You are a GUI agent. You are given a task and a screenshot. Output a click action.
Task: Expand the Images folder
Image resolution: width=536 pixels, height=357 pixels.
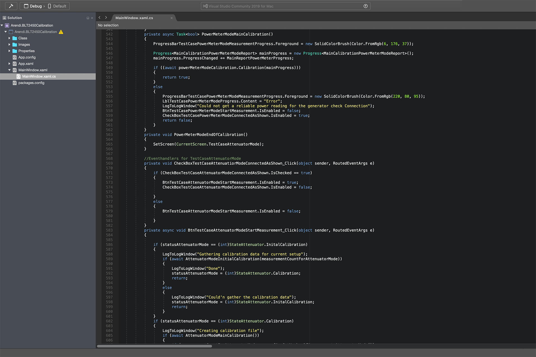point(9,45)
